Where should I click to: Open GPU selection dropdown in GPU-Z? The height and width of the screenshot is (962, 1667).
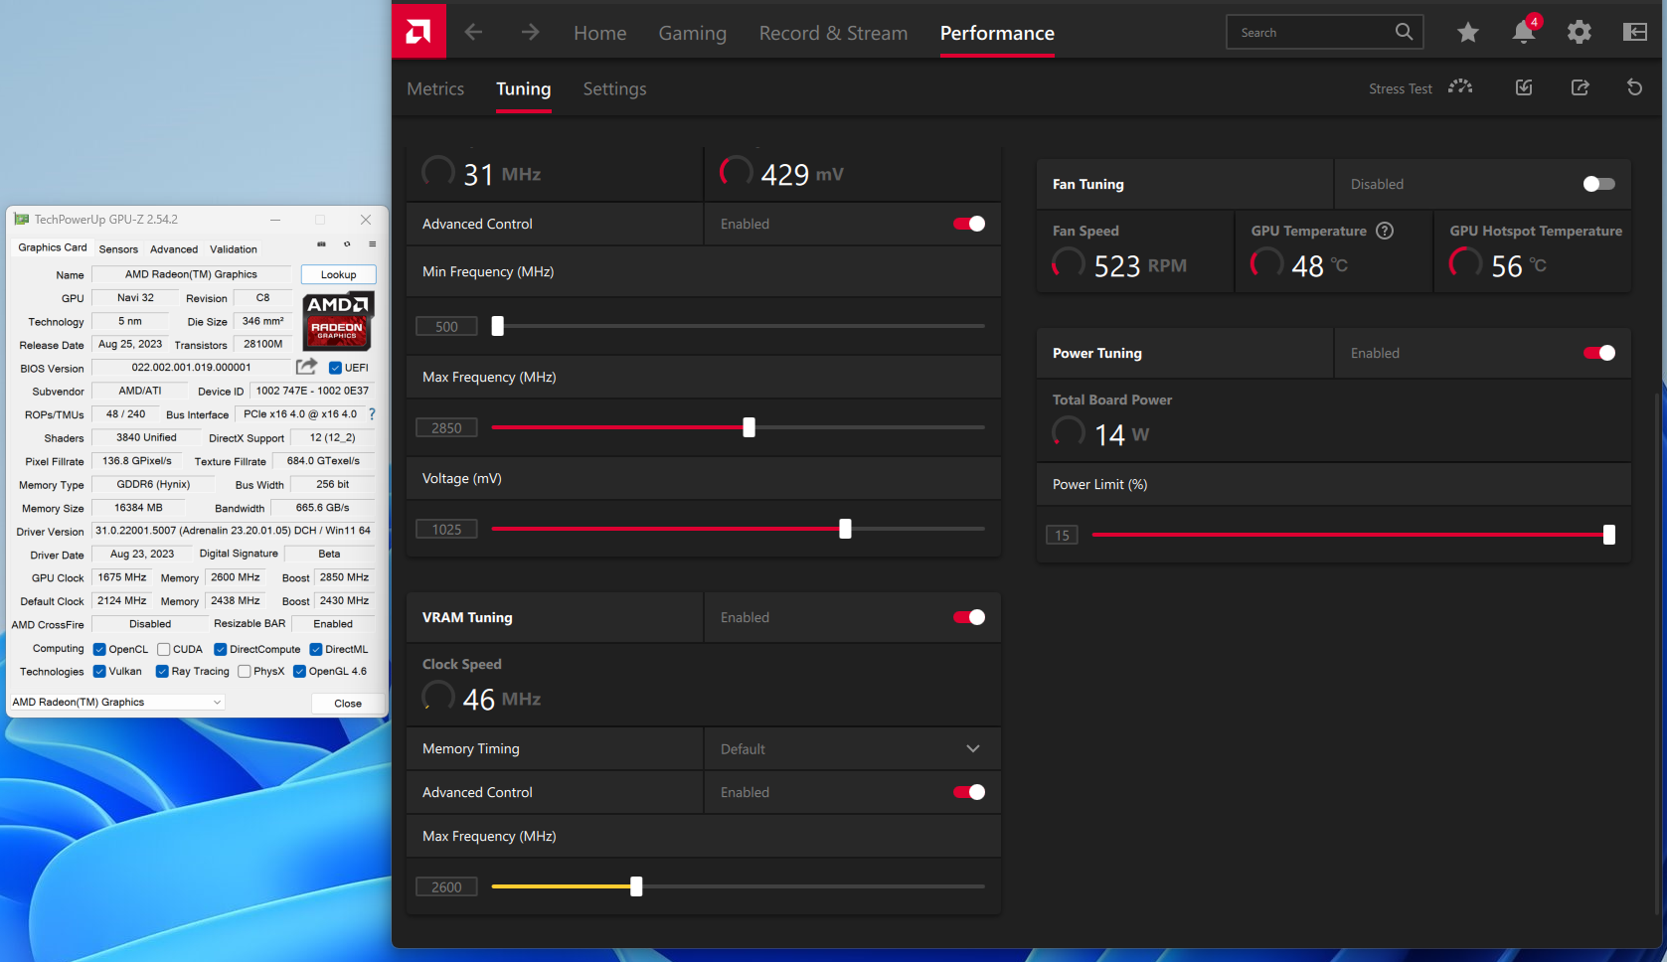(x=117, y=702)
